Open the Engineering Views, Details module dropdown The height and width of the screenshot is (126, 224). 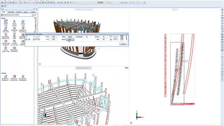point(33,15)
